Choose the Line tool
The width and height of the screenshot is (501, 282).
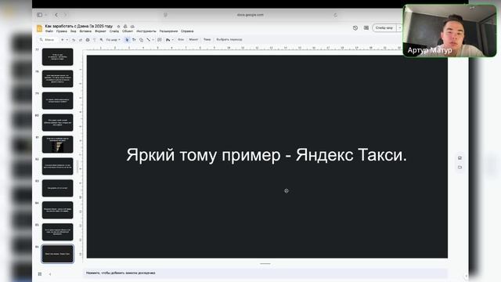click(148, 40)
